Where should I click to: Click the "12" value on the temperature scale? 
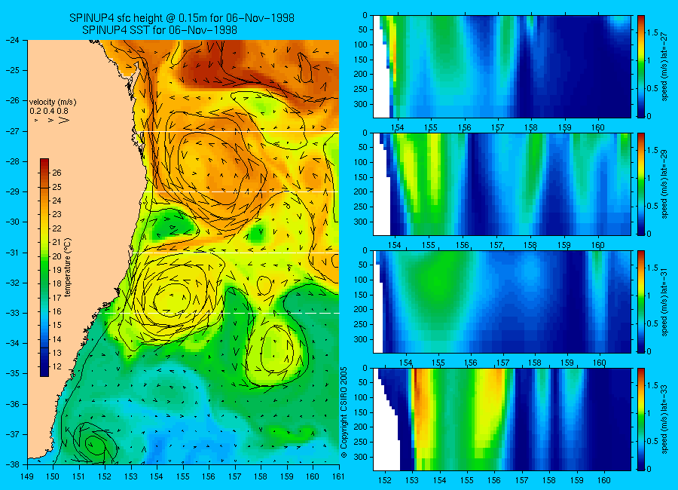point(56,366)
